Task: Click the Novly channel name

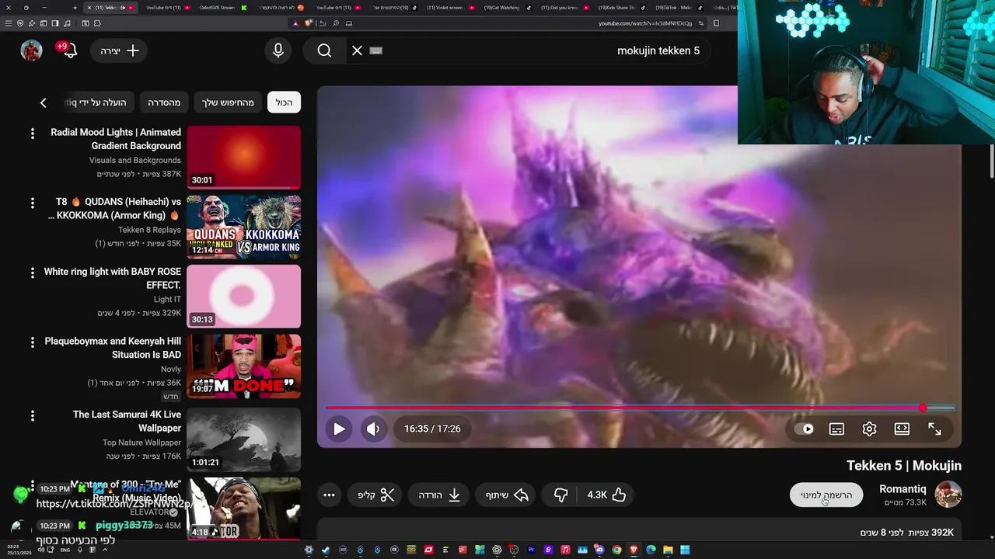Action: coord(171,369)
